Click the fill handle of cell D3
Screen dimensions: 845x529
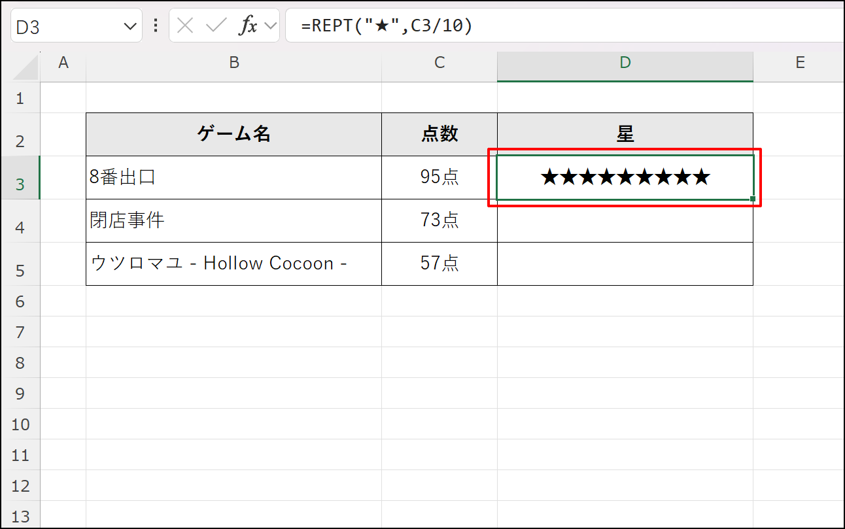tap(752, 197)
